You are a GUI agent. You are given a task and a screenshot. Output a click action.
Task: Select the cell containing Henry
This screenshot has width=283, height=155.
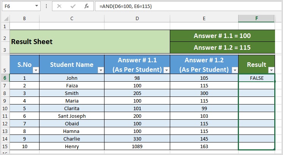(x=72, y=146)
